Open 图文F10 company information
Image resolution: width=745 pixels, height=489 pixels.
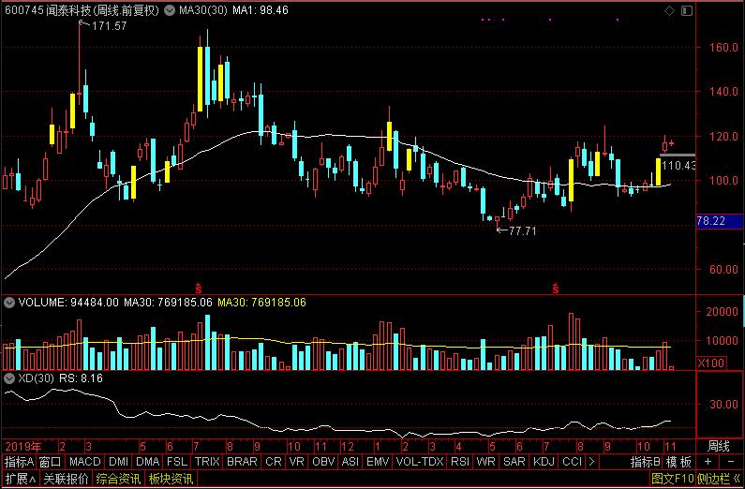pyautogui.click(x=672, y=479)
